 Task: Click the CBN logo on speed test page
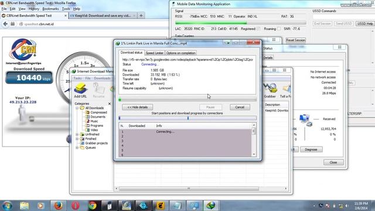pos(23,50)
